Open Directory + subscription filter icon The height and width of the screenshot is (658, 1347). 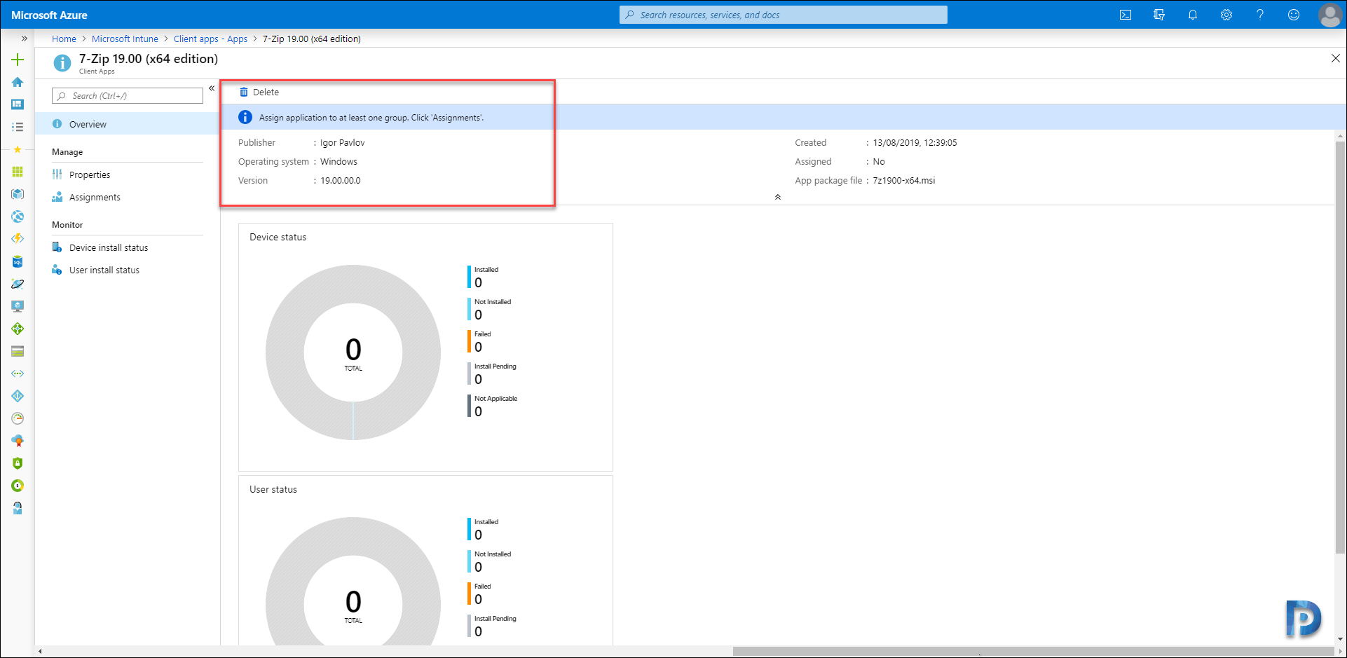tap(1159, 15)
